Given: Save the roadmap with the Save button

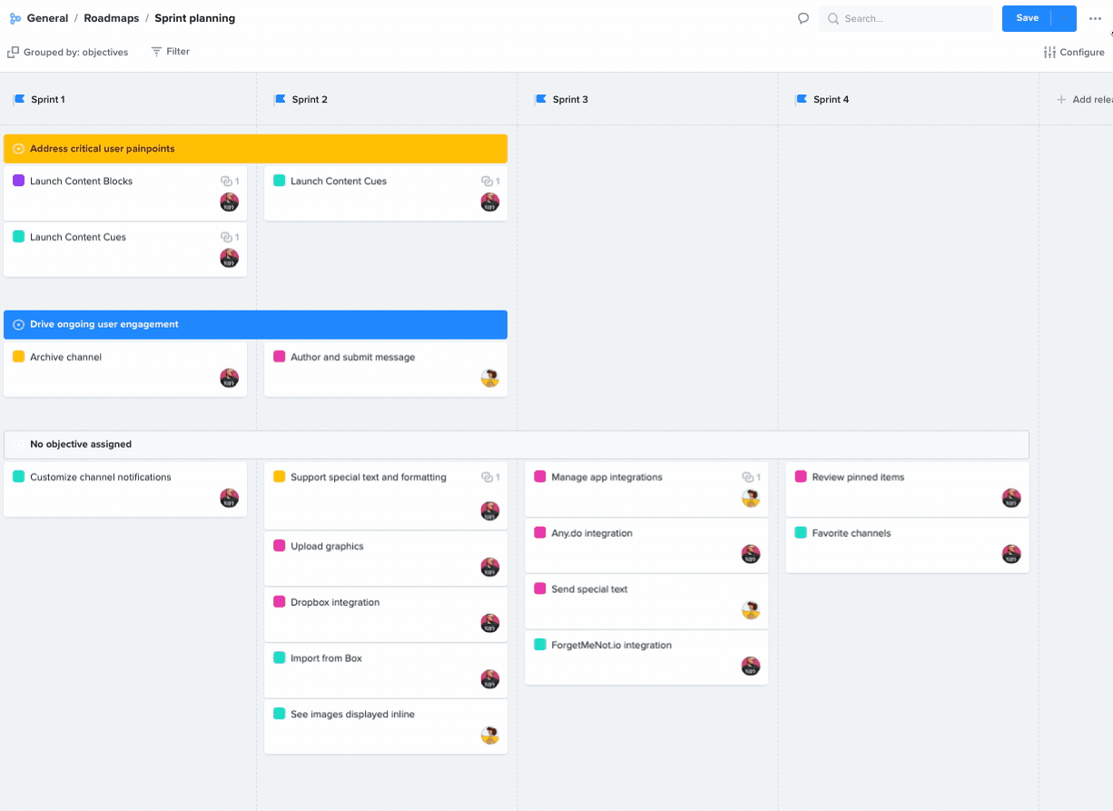Looking at the screenshot, I should tap(1027, 18).
